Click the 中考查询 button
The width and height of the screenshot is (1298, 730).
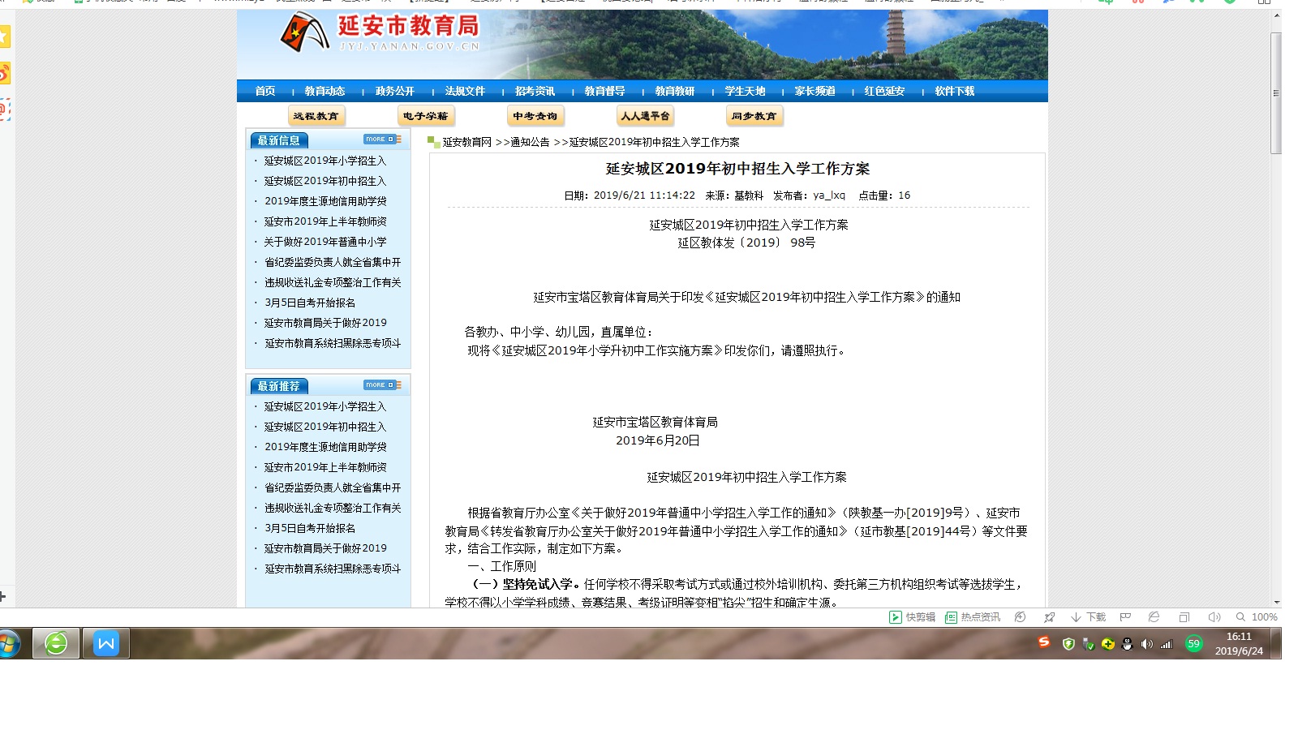point(535,116)
